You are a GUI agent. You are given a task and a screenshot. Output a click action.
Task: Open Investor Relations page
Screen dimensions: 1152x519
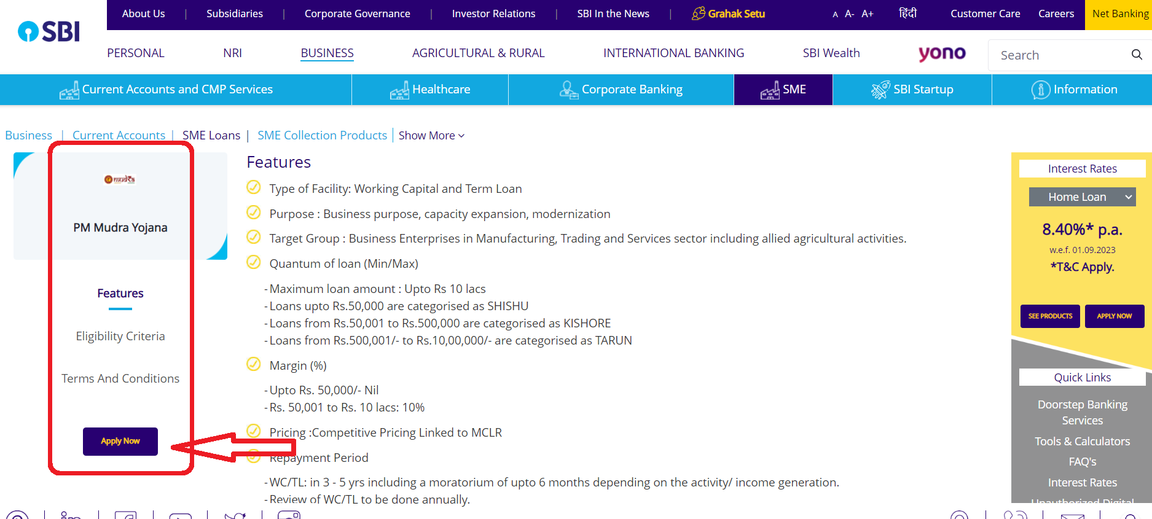point(493,14)
